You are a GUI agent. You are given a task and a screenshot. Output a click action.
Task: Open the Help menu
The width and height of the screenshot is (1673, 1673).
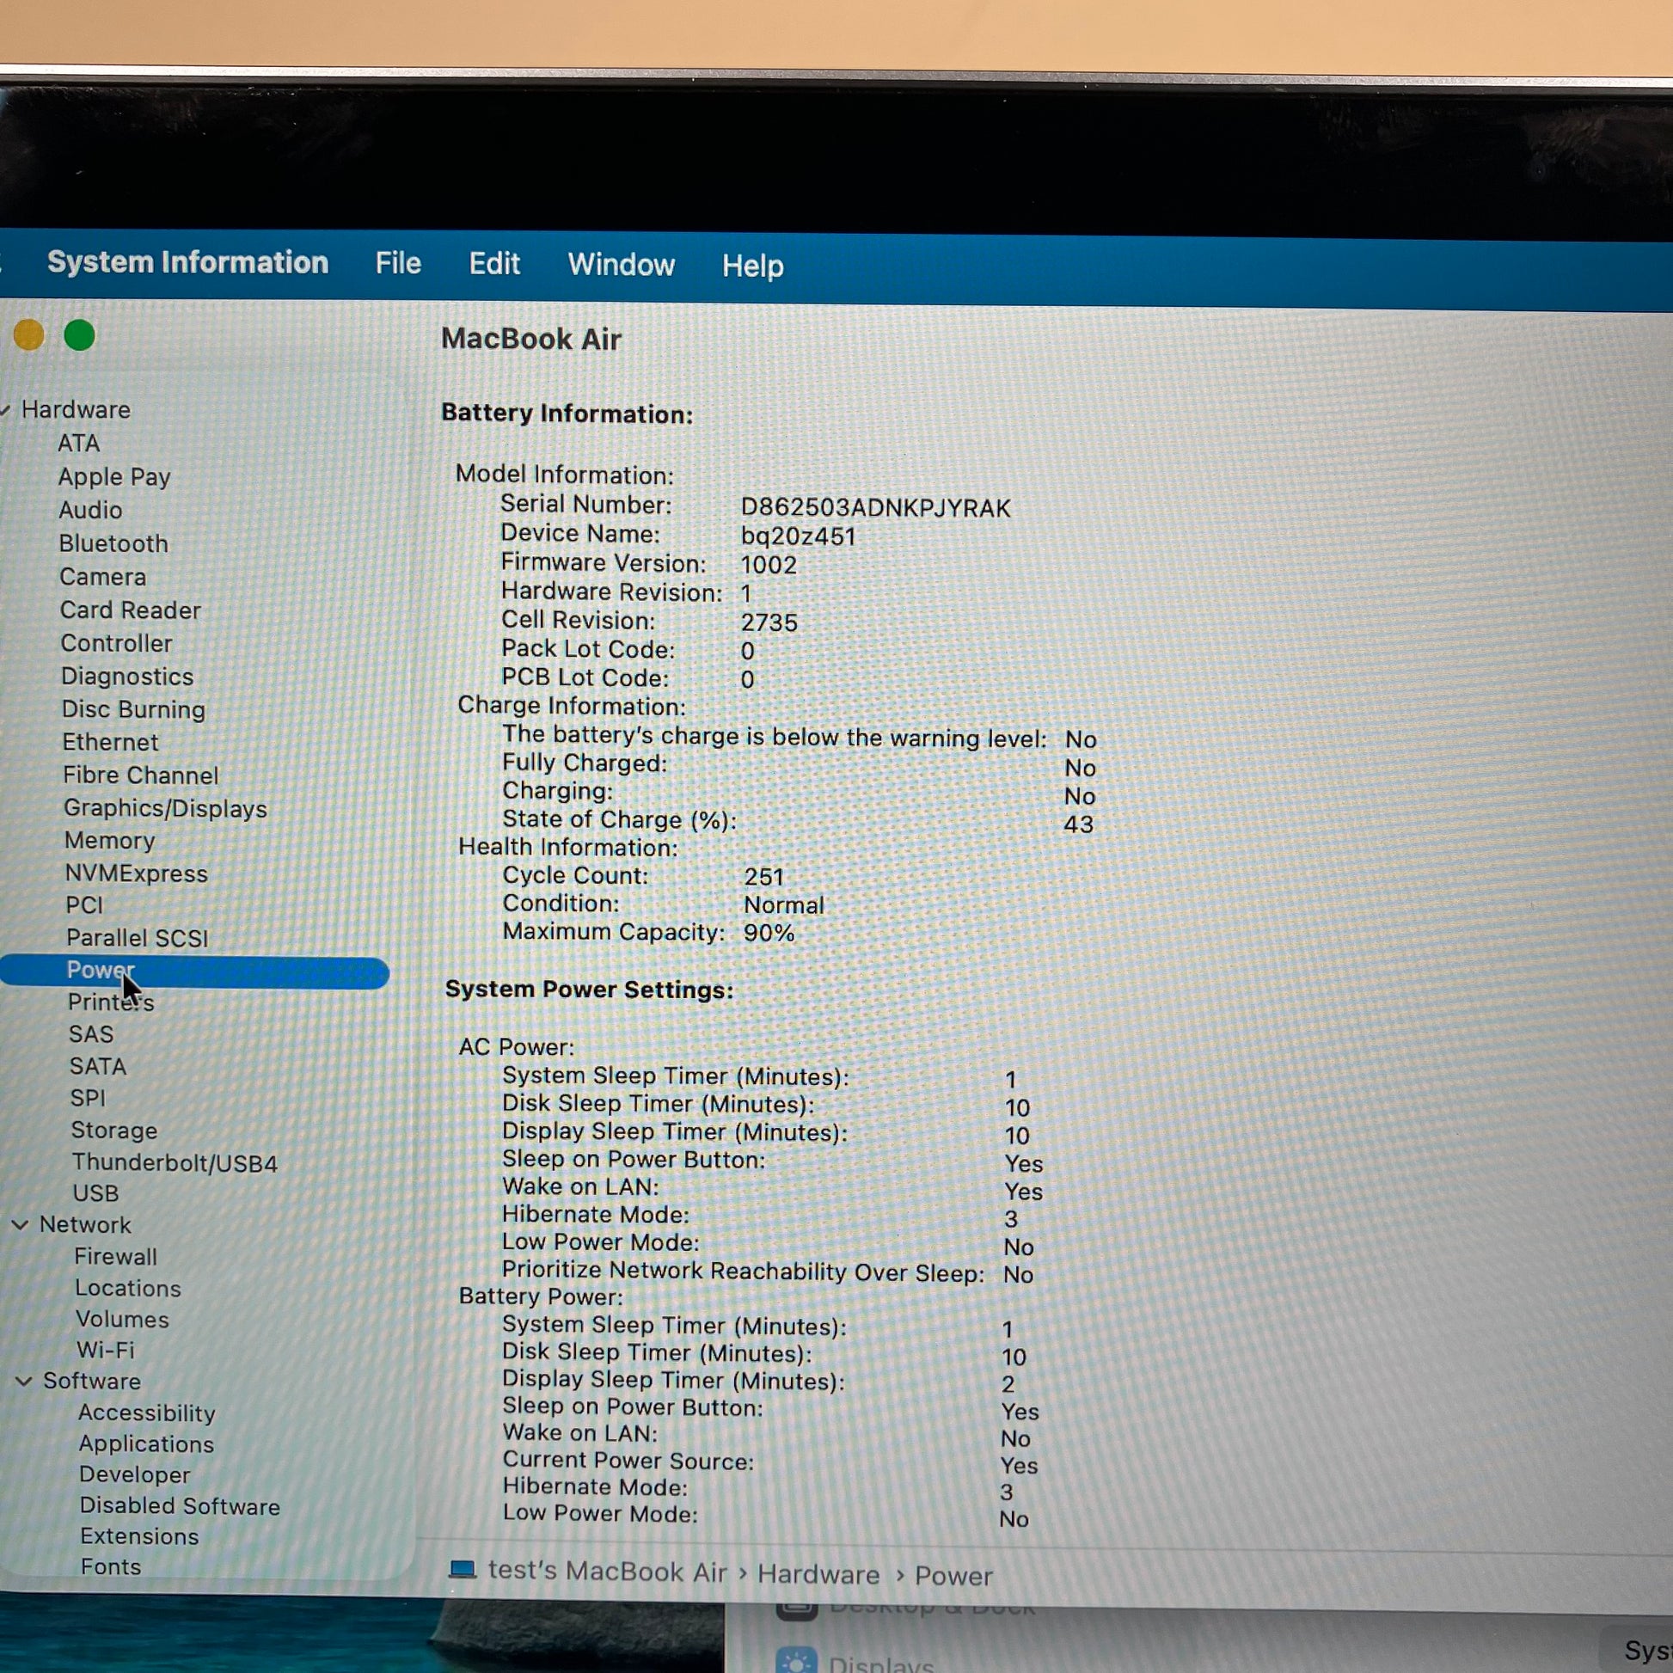point(752,266)
